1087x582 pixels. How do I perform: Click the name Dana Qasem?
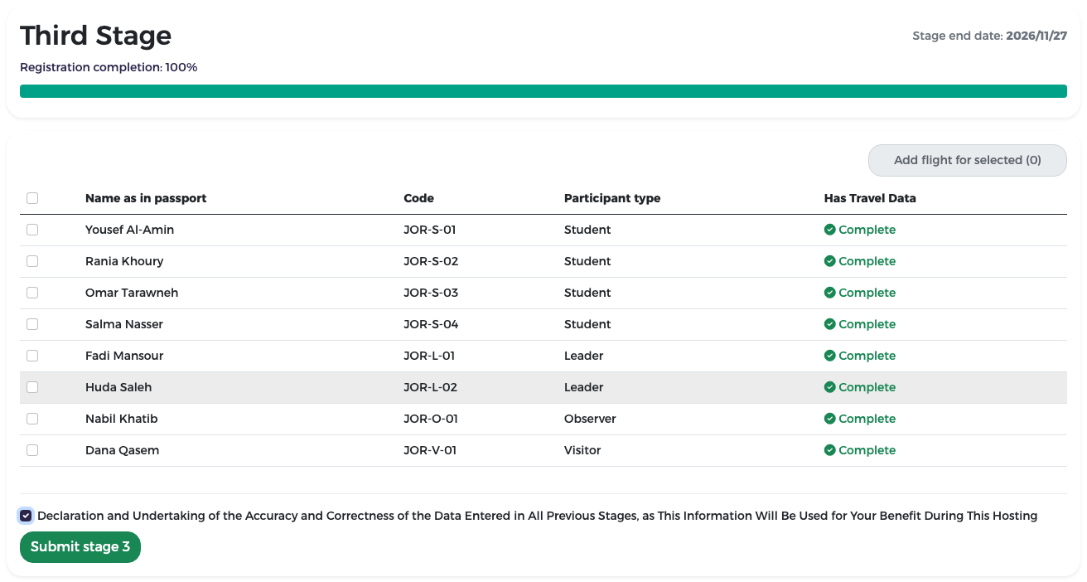click(x=122, y=450)
